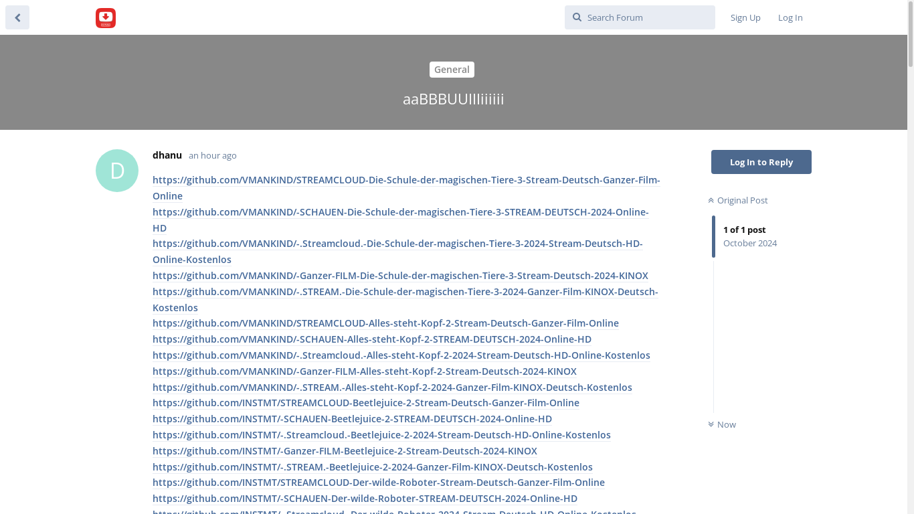Open VMANKIND STREAMCLOUD-Alles-steht-Kopf-2 link

click(x=385, y=323)
